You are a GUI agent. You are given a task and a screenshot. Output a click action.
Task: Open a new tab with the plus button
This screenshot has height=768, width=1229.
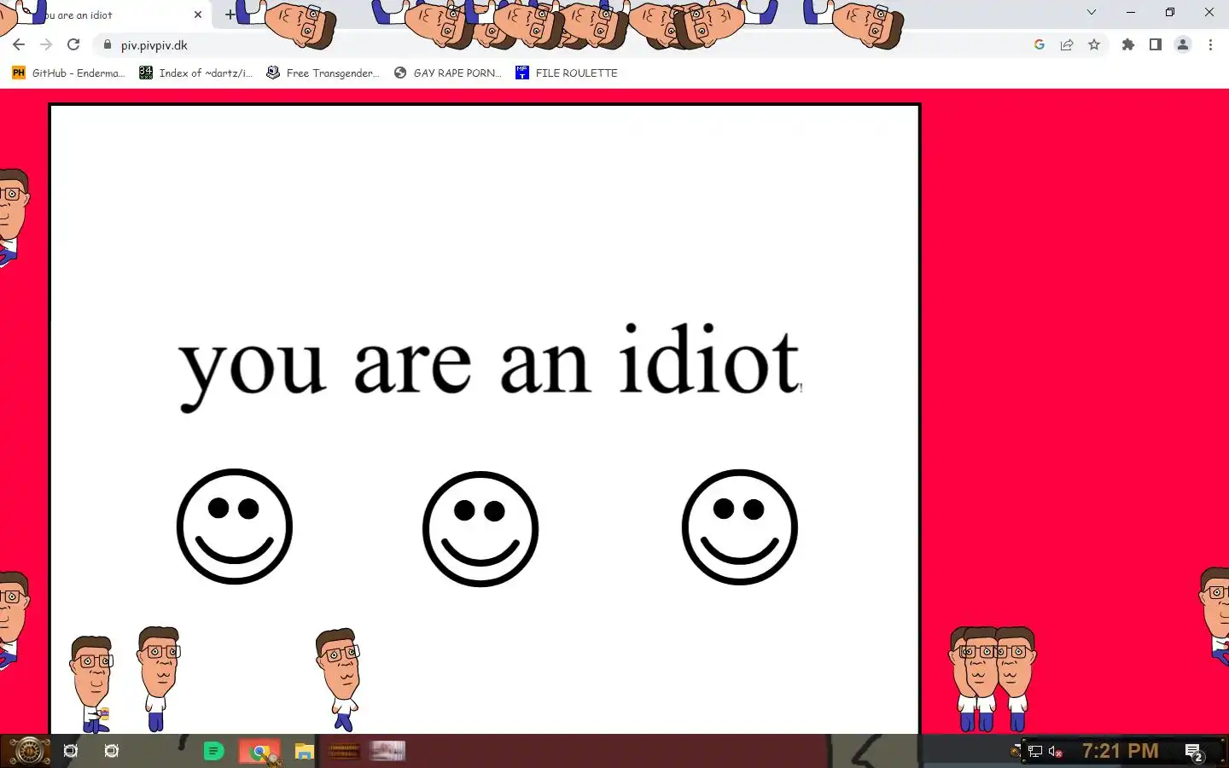(x=230, y=15)
